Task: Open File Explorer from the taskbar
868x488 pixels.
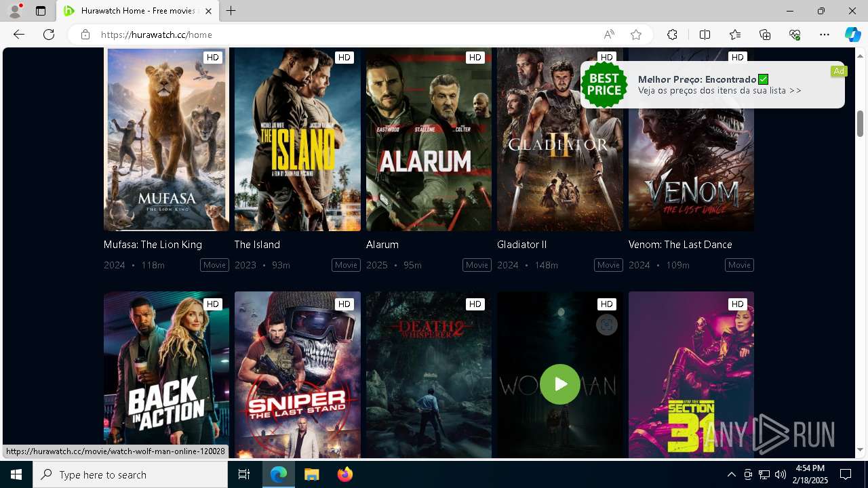Action: [311, 474]
